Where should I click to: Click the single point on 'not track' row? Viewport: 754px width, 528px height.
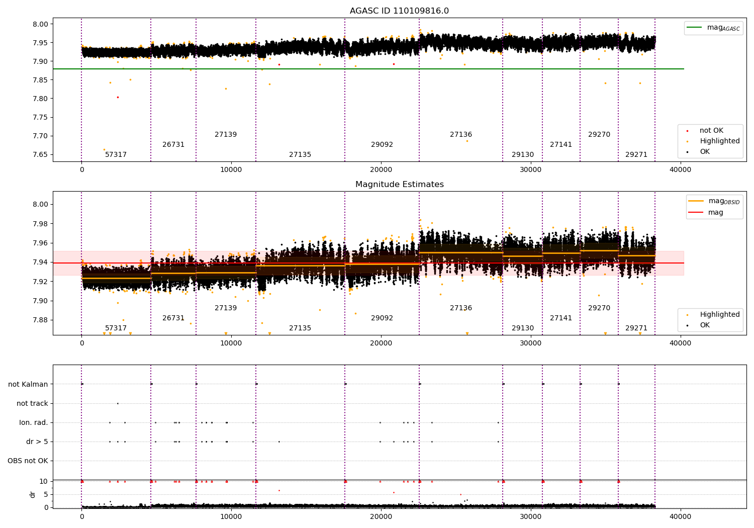118,403
